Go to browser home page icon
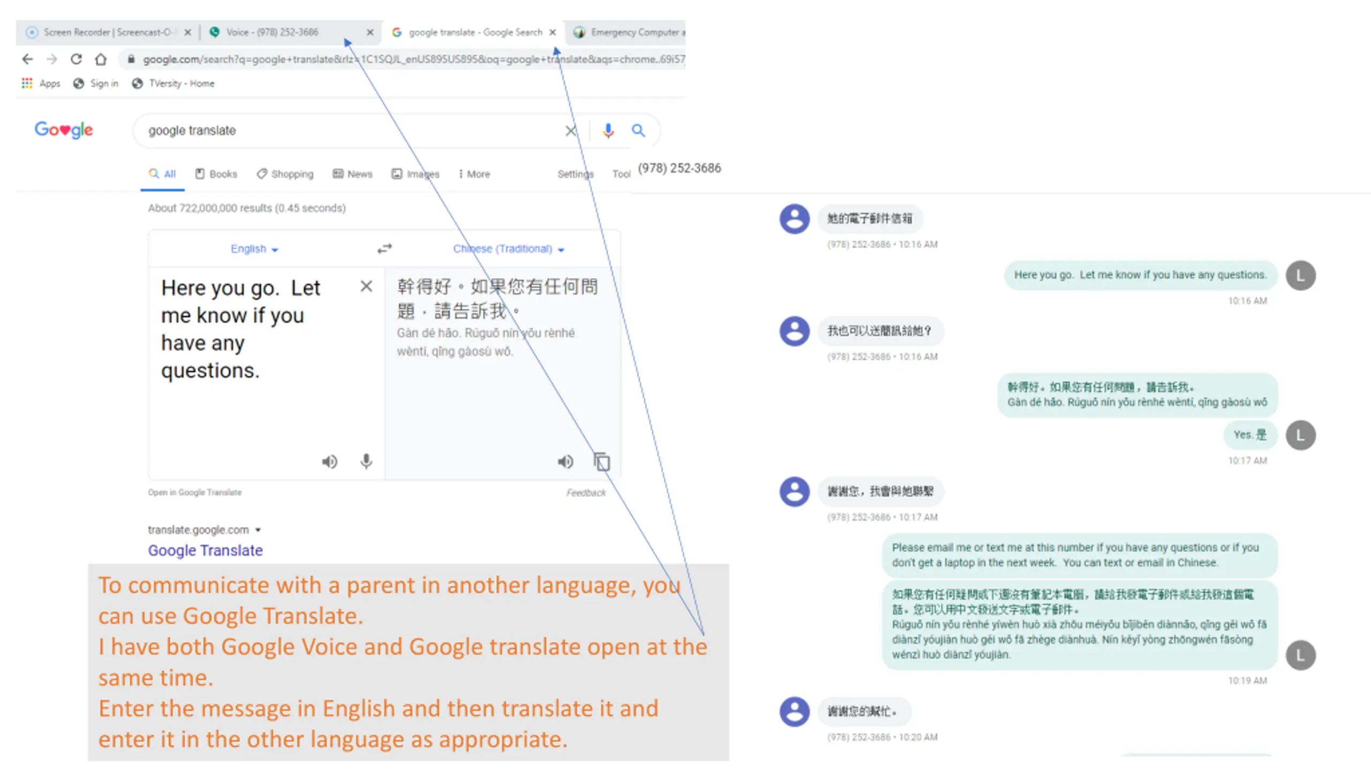Screen dimensions: 1371x771 pos(101,59)
